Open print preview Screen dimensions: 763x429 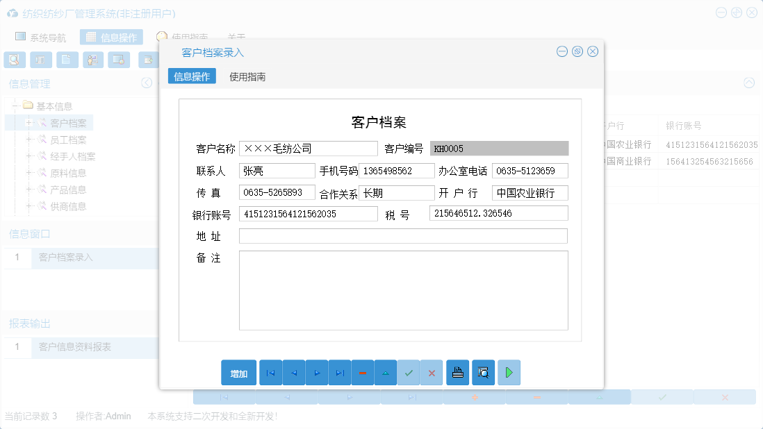coord(483,373)
